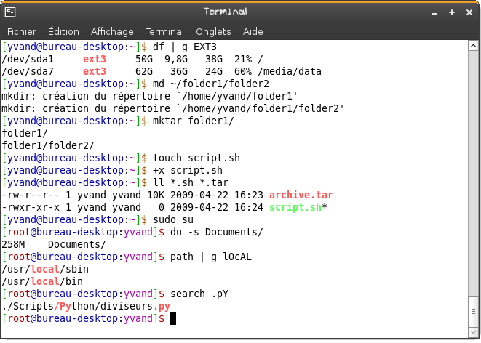Screen dimensions: 481x343
Task: Click the scrollbar up arrow
Action: pos(473,47)
